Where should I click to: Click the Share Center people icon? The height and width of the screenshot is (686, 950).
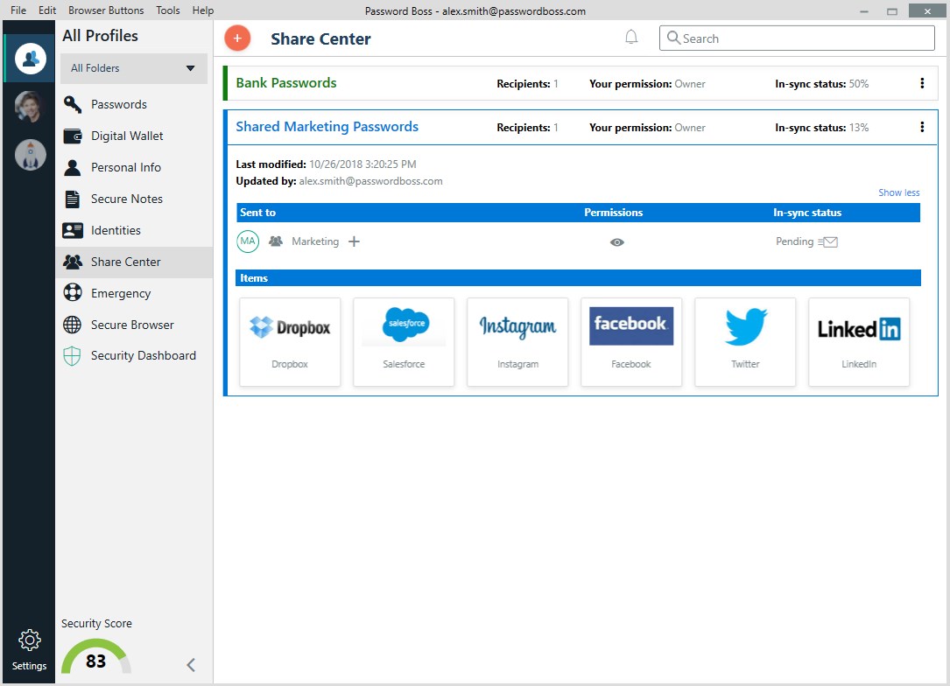pos(73,262)
